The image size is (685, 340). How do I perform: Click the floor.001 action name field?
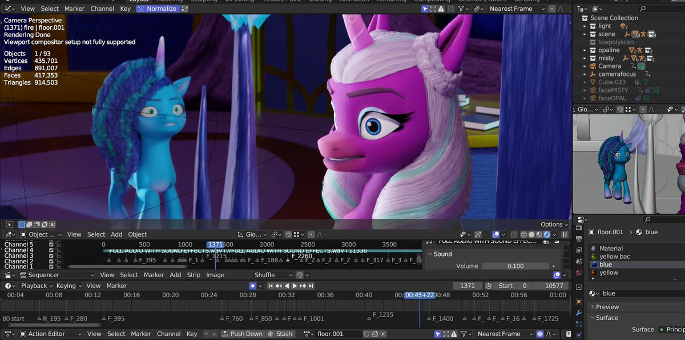point(339,334)
